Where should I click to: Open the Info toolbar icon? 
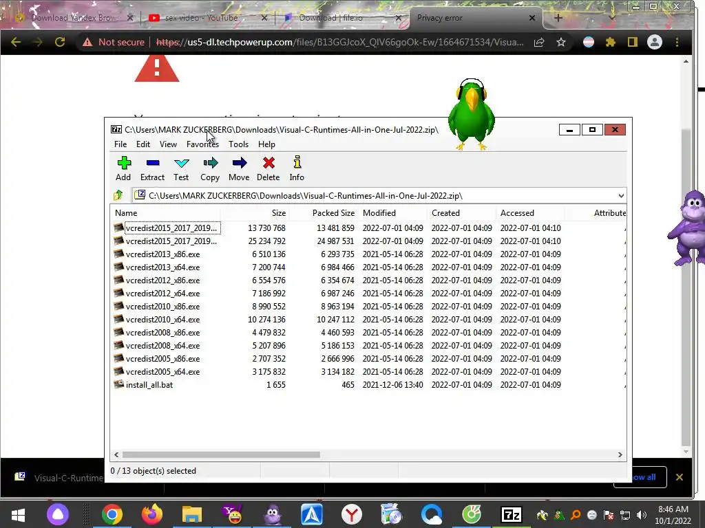point(297,162)
